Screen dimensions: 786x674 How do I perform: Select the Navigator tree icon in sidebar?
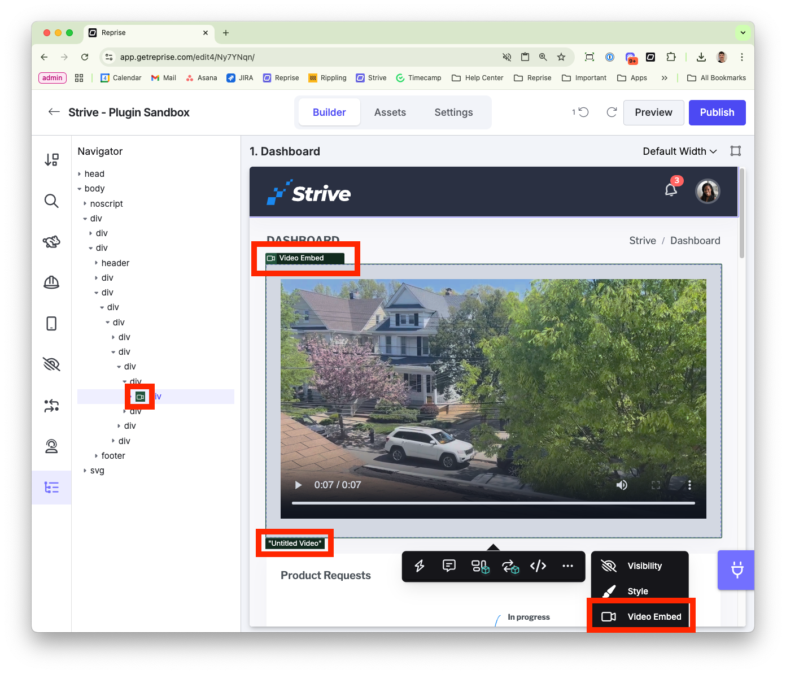(51, 487)
